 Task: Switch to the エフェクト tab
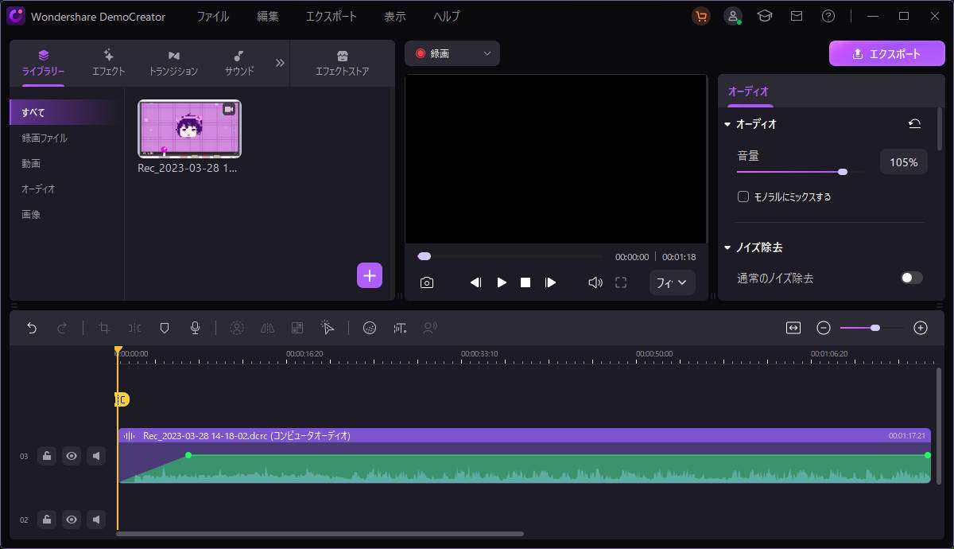point(108,63)
